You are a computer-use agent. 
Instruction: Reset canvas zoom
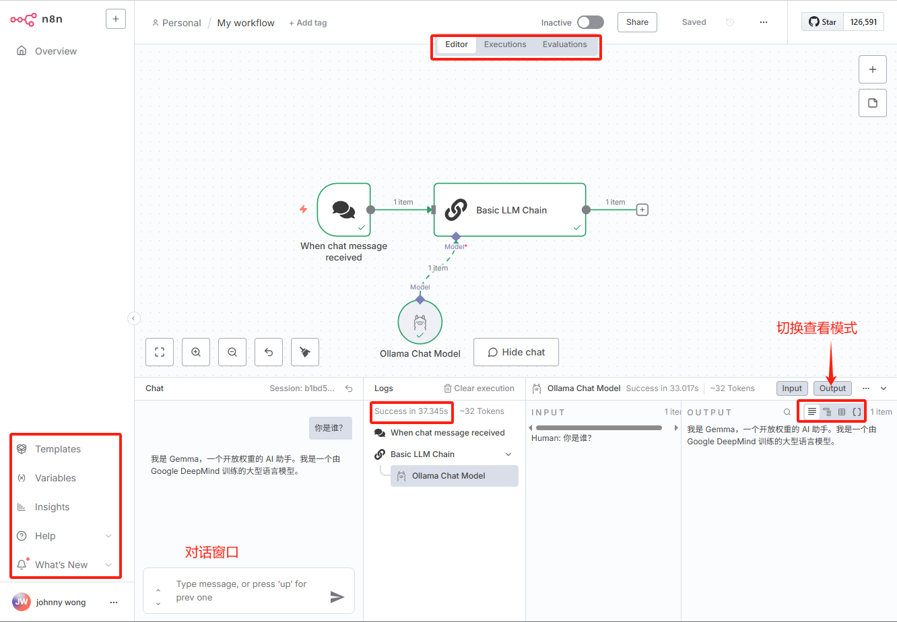(x=269, y=352)
